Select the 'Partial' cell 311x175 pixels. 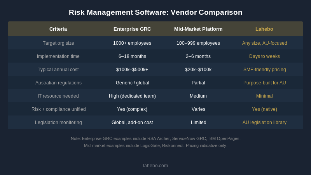pos(198,83)
